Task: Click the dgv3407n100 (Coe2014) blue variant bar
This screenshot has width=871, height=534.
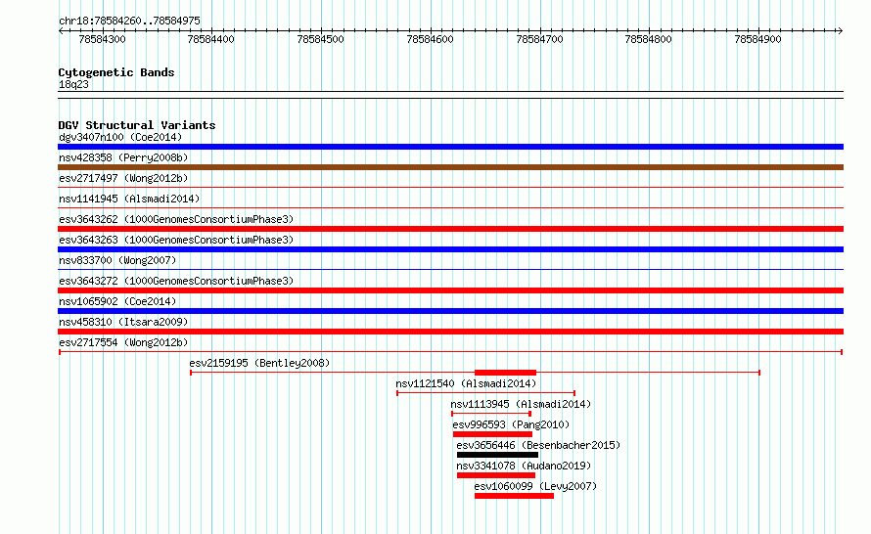Action: [x=450, y=147]
